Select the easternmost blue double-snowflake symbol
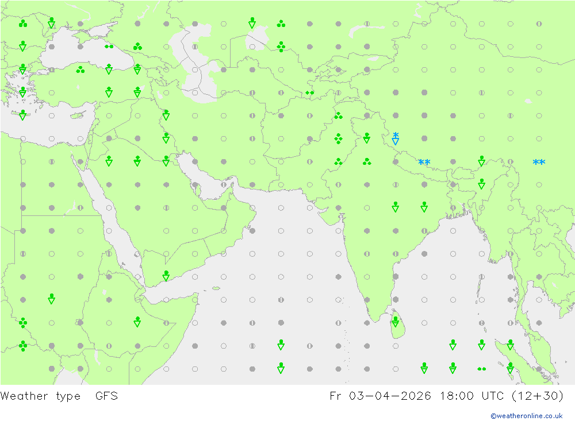The height and width of the screenshot is (421, 575). click(539, 162)
